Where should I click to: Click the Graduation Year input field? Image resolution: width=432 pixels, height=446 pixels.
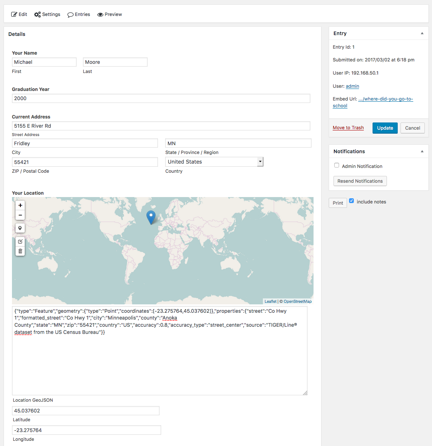click(x=161, y=99)
